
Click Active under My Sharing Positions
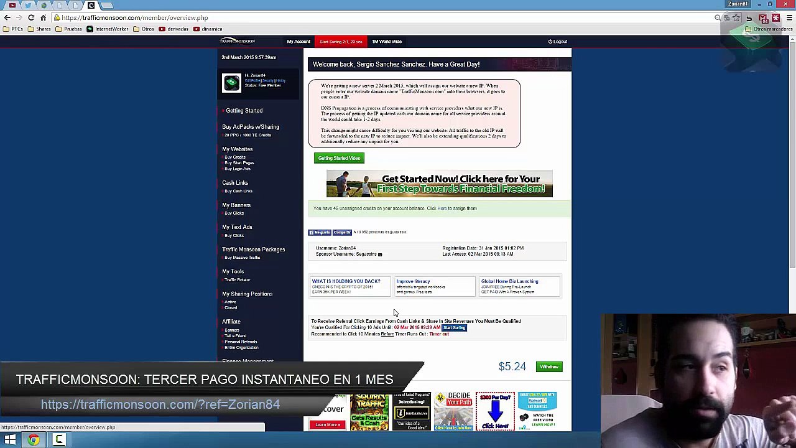[x=231, y=302]
